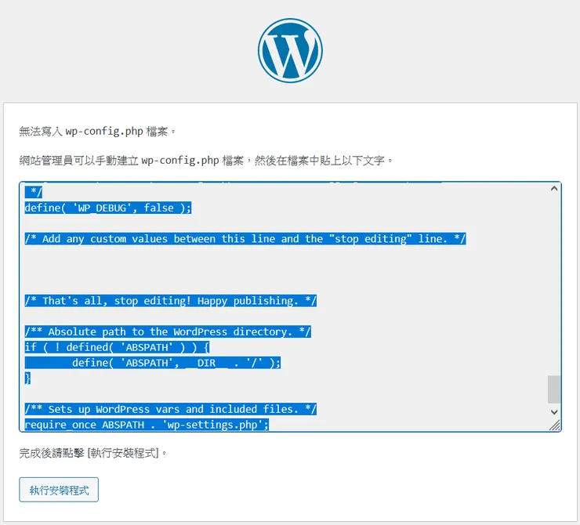Click the line if ( ! defined( 'ABSPATH' ) ) {

pos(117,347)
